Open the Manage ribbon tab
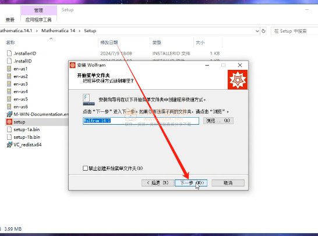This screenshot has height=236, width=318. pyautogui.click(x=38, y=10)
